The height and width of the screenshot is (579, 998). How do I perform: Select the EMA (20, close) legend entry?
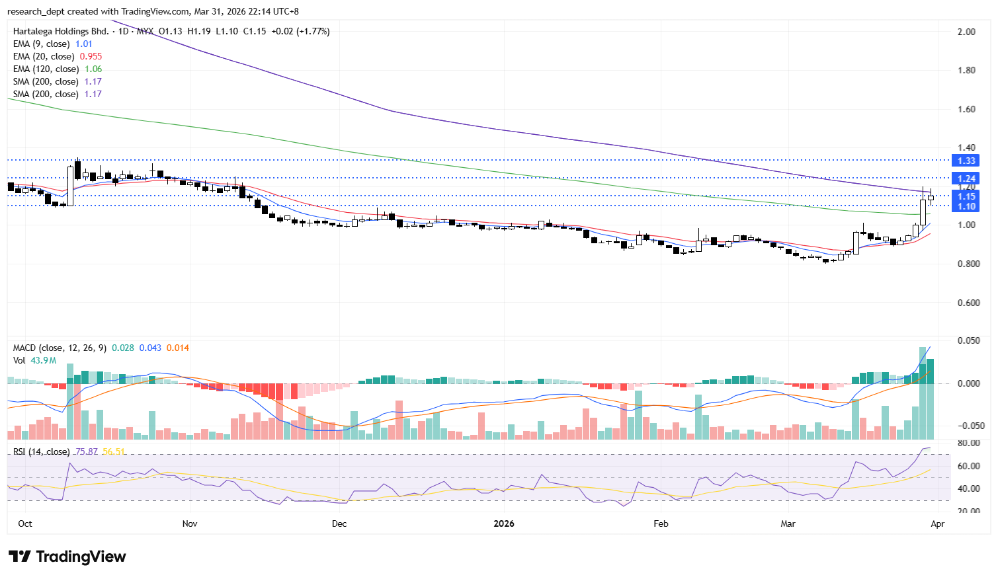click(45, 56)
